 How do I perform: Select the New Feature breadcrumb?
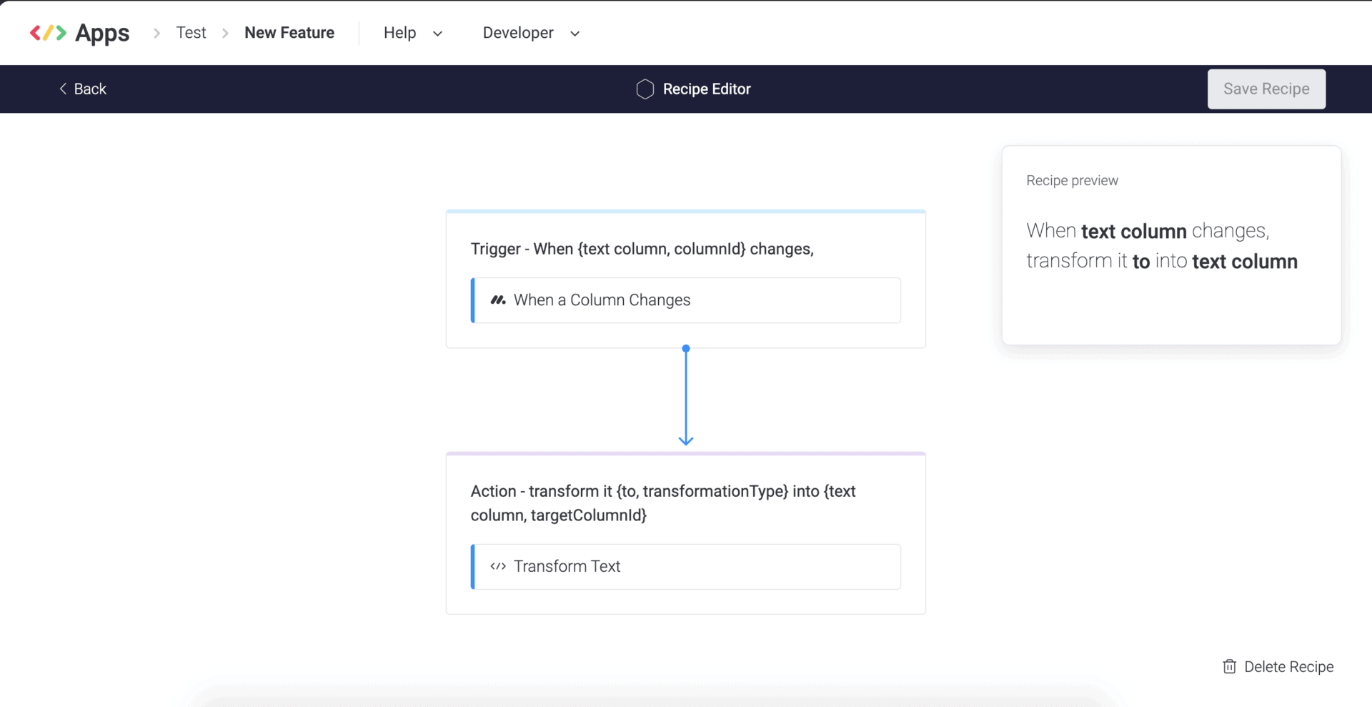289,33
